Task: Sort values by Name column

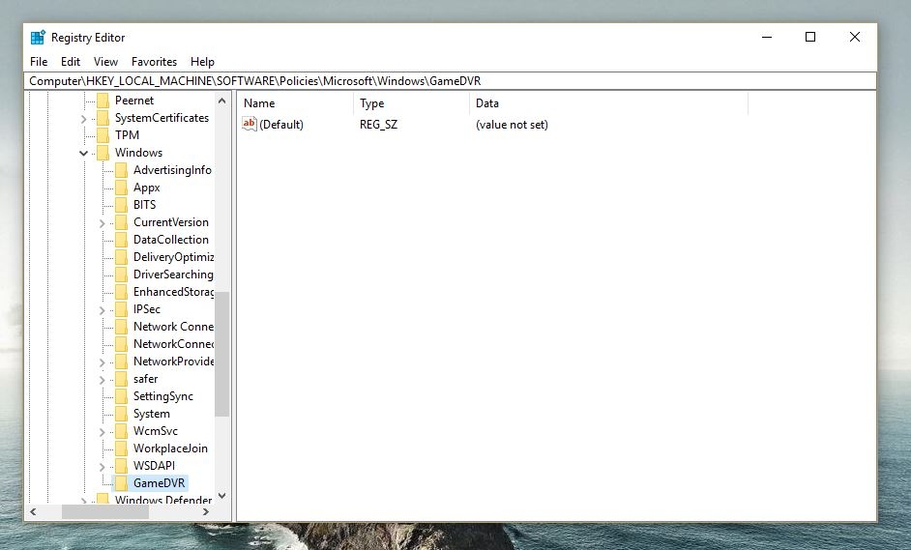Action: 295,103
